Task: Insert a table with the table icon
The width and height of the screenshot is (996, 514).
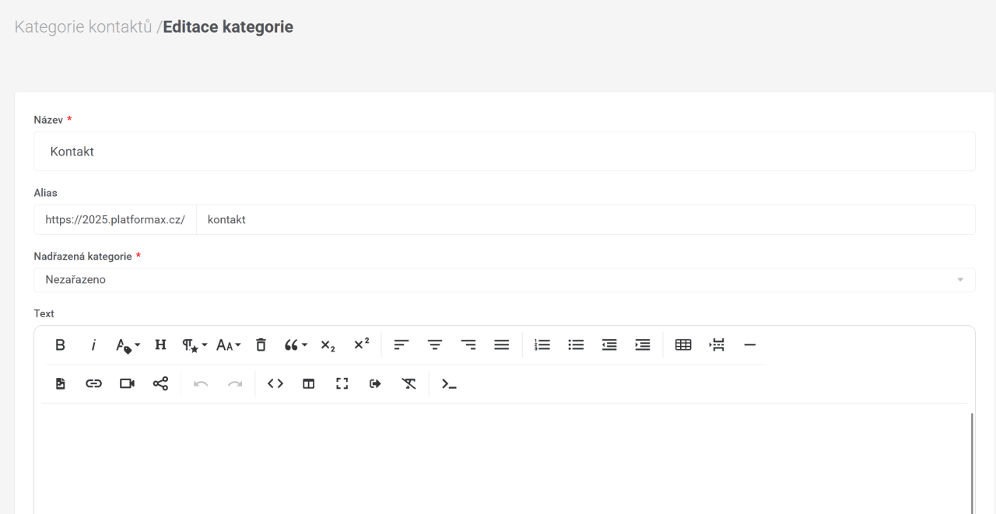Action: [x=682, y=345]
